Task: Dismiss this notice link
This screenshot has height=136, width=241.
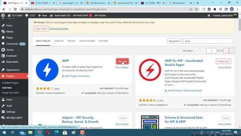Action: [x=59, y=29]
